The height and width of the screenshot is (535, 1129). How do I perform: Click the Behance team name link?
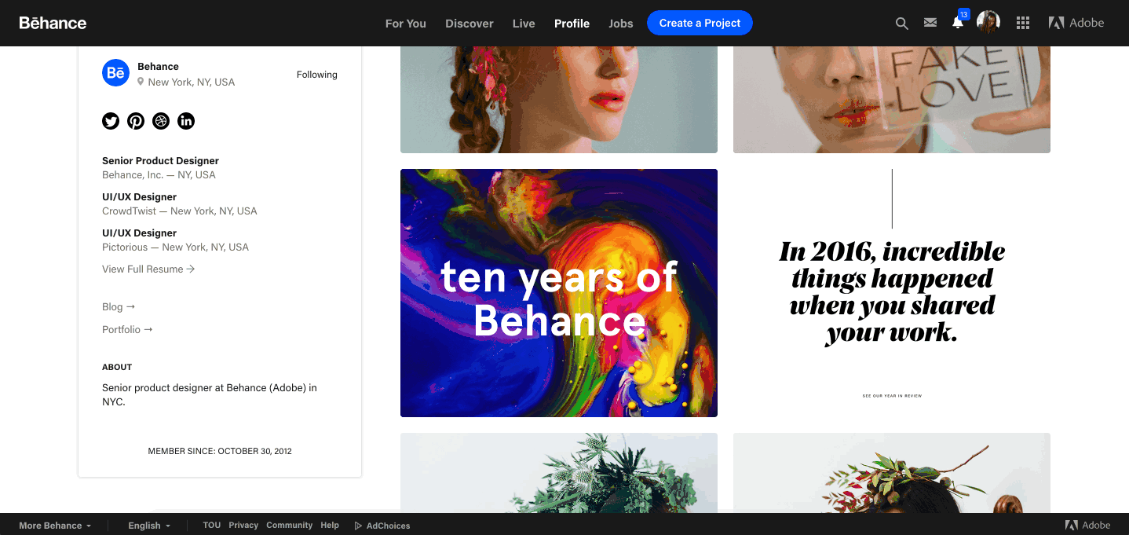point(158,67)
